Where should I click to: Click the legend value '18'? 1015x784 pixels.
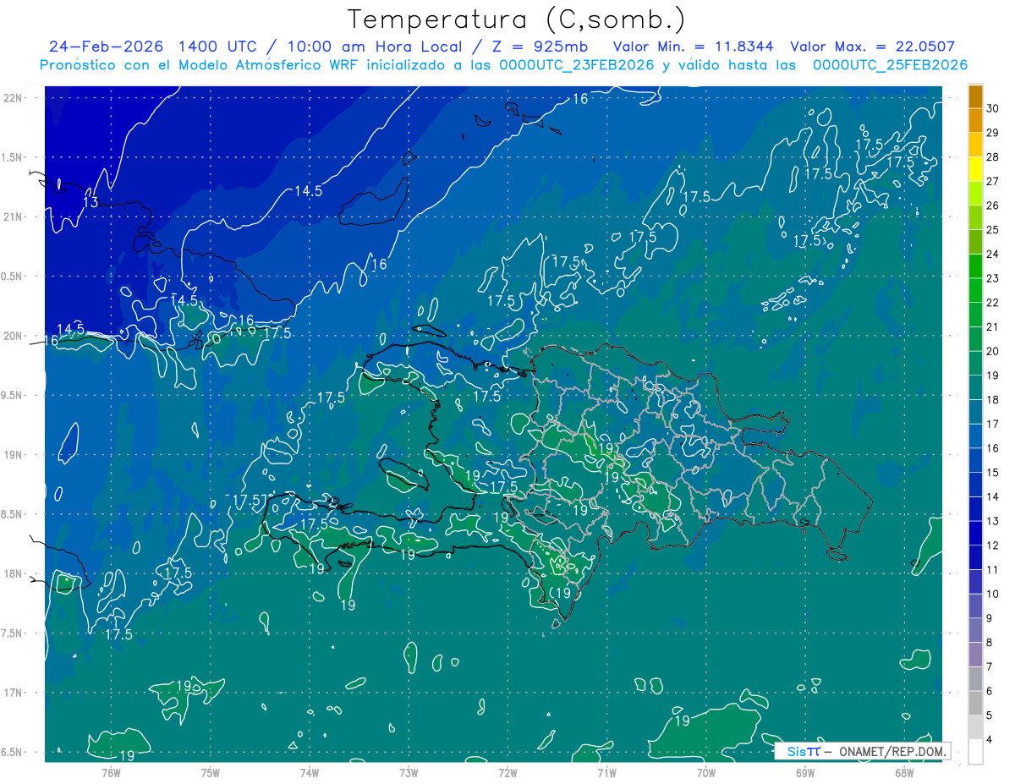pos(993,399)
